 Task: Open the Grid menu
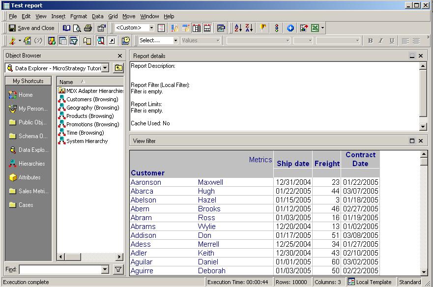coord(113,16)
